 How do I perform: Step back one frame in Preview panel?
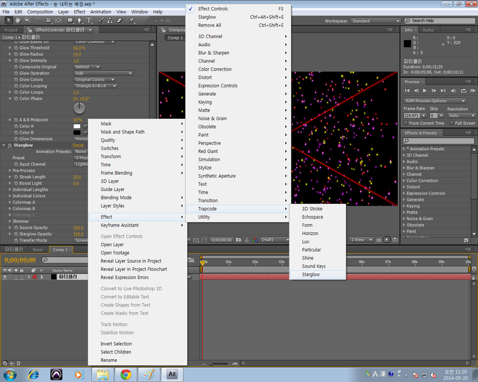416,91
